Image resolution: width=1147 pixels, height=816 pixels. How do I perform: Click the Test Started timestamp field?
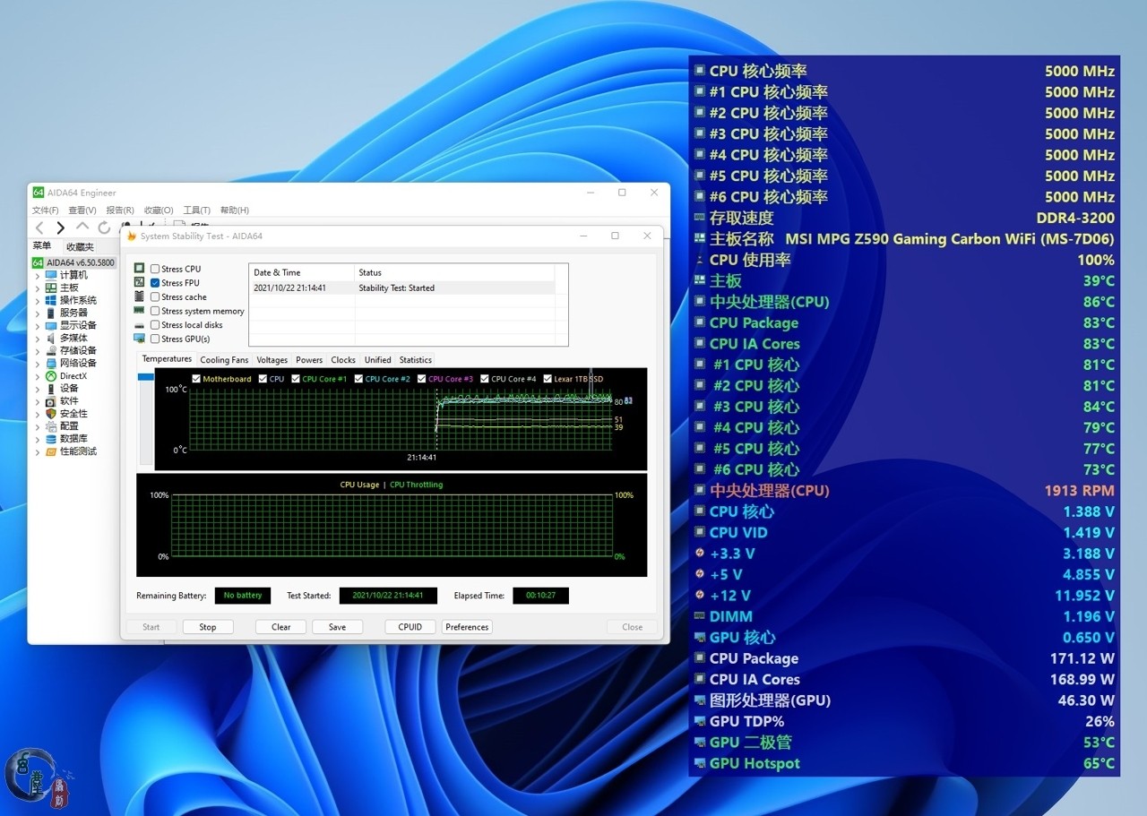pyautogui.click(x=388, y=596)
